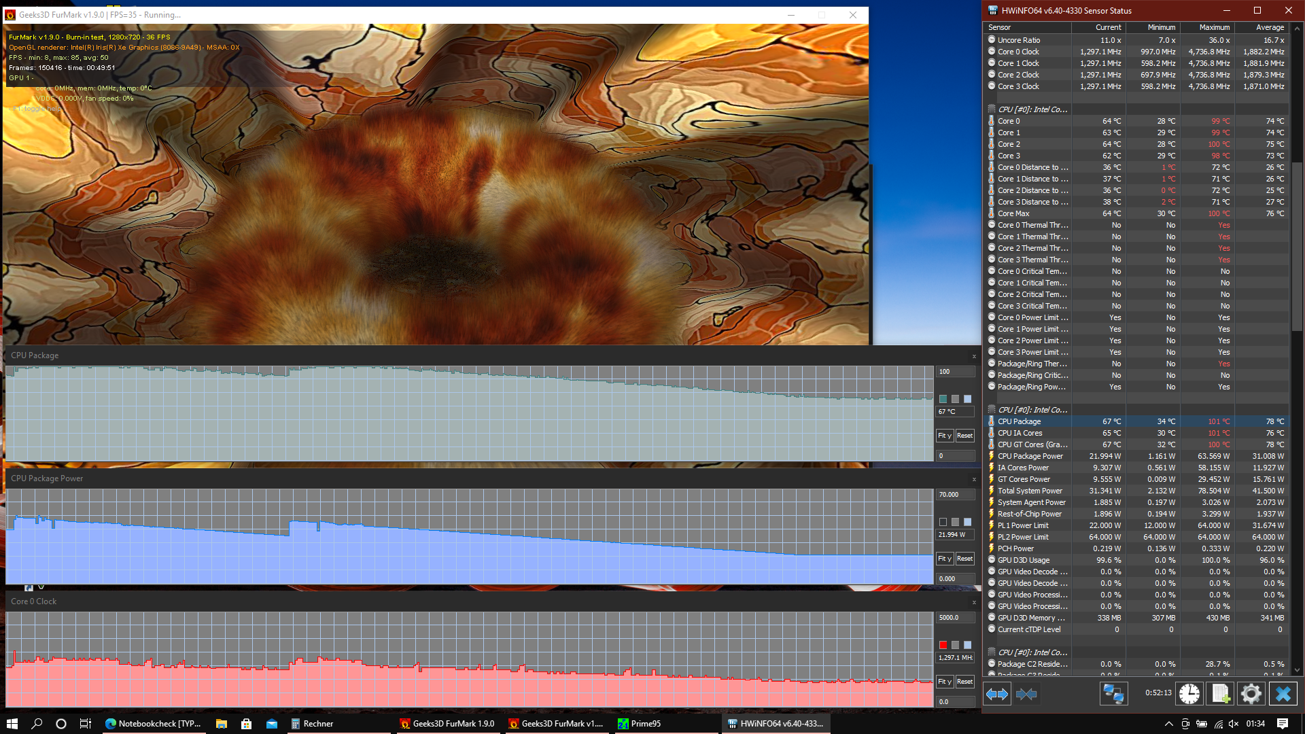The width and height of the screenshot is (1305, 734).
Task: Start logging with the sheet-plus icon
Action: tap(1221, 694)
